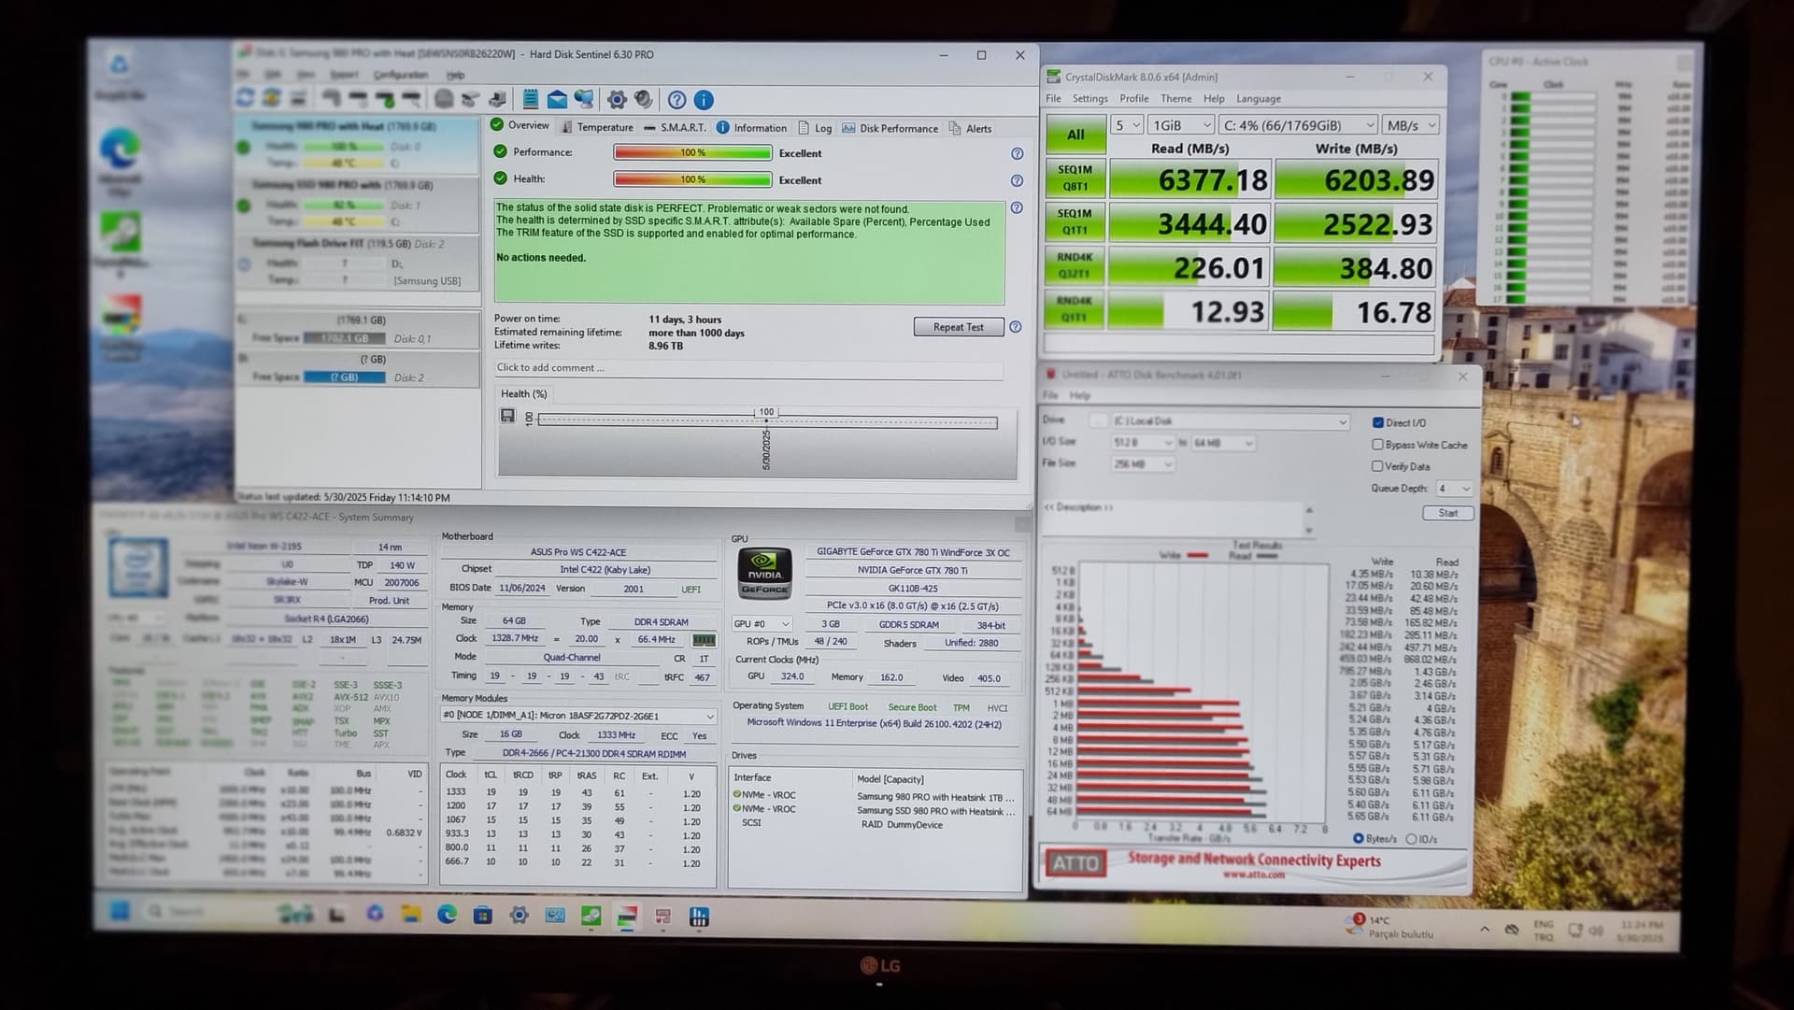
Task: Click the help icon next to Performance bar
Action: 1017,153
